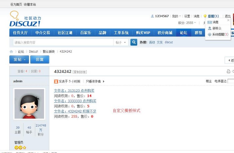Click the 4324242 breadcrumb link
The image size is (234, 153).
click(x=66, y=51)
